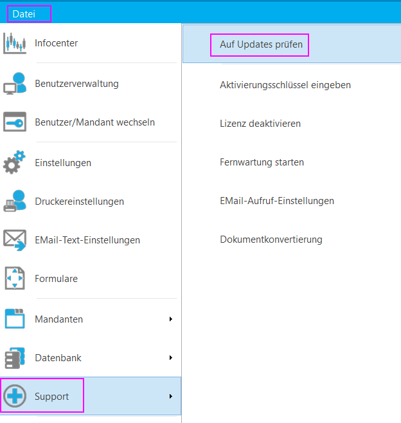Choose Aktivierungsschlüssel eingeben
Image resolution: width=401 pixels, height=423 pixels.
pyautogui.click(x=285, y=85)
